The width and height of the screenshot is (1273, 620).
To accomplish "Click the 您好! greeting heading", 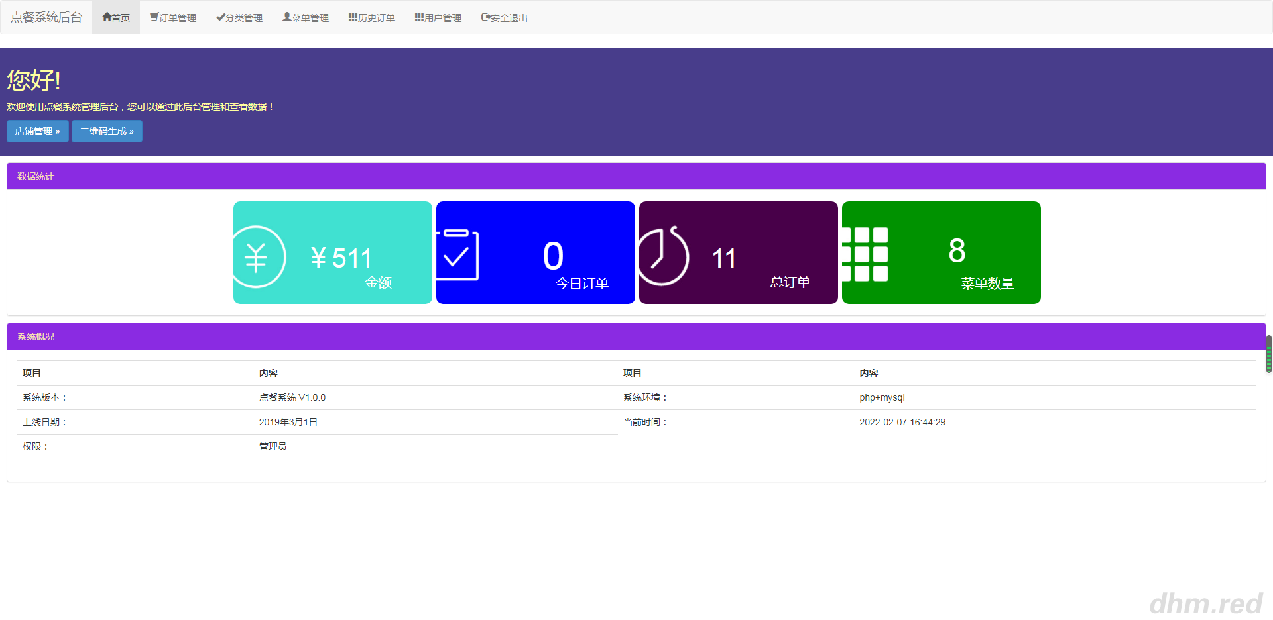I will 34,80.
